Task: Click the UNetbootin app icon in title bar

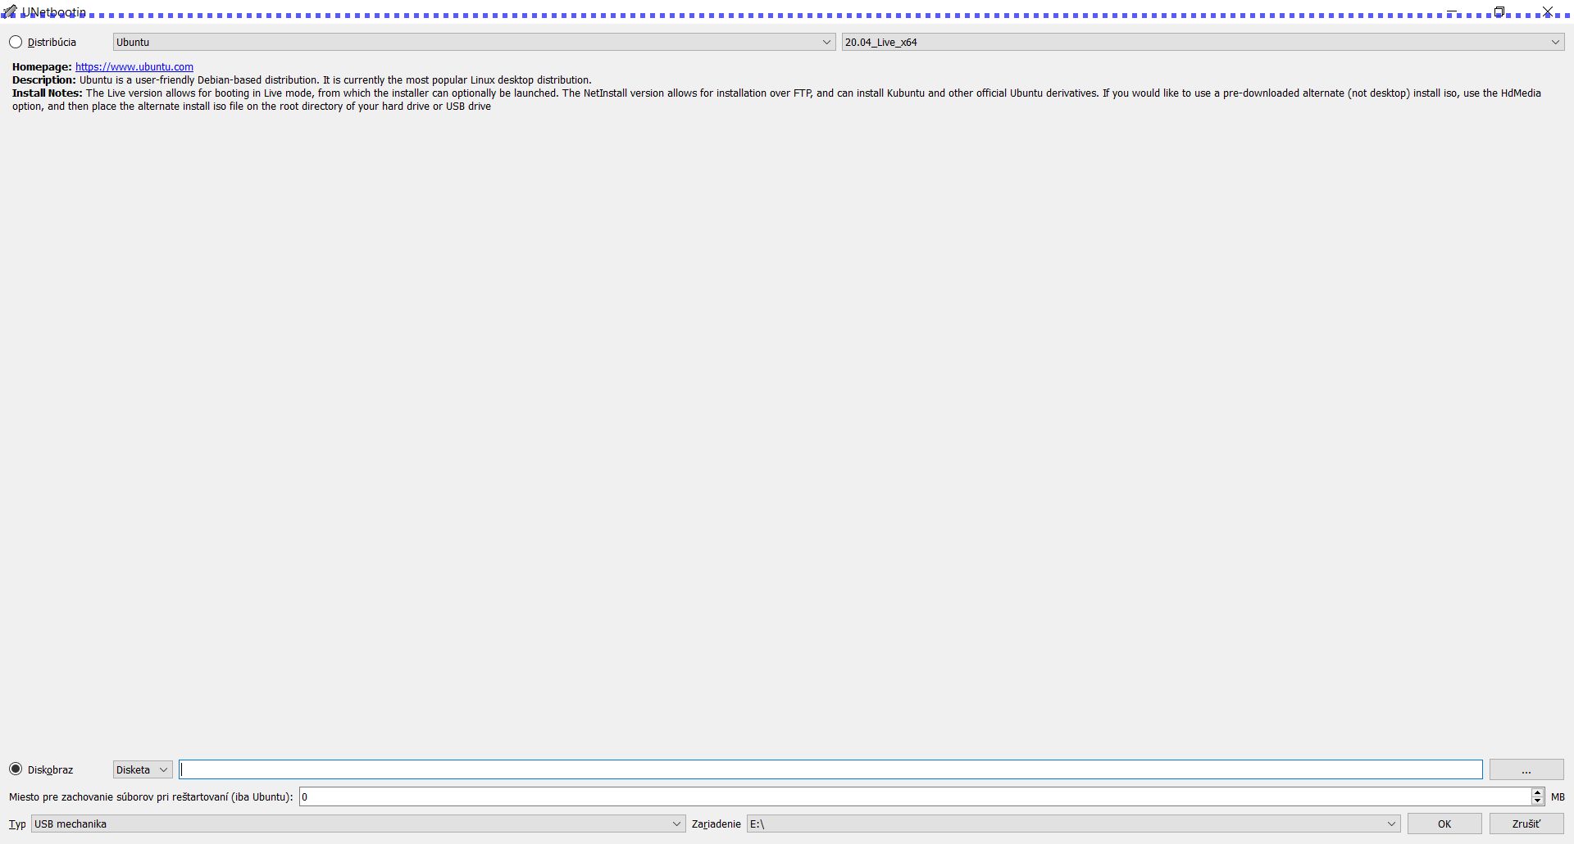Action: [9, 11]
